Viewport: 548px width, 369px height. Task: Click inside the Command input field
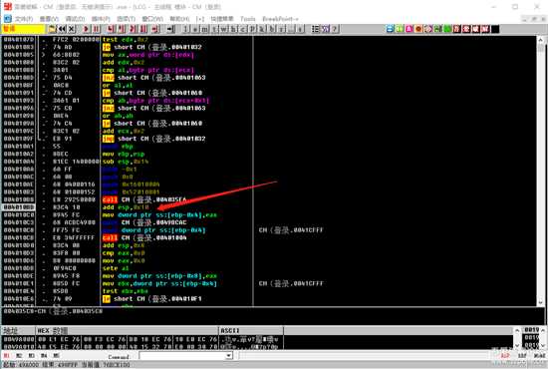click(182, 356)
